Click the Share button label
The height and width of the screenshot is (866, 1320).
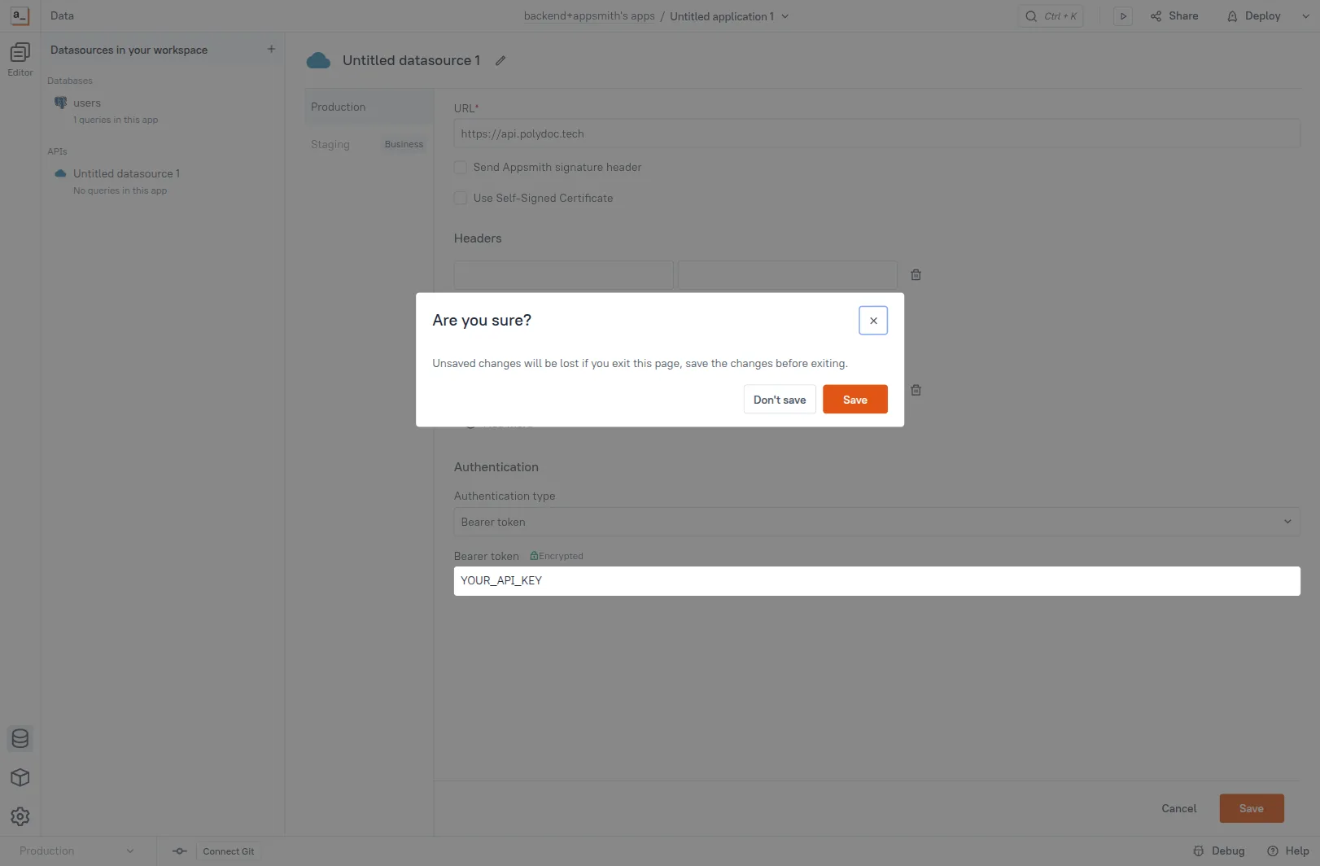click(x=1183, y=16)
